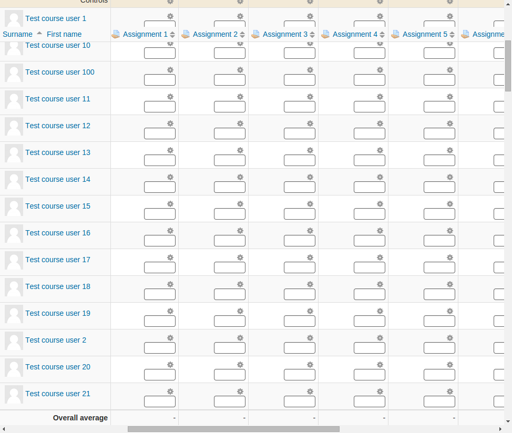The width and height of the screenshot is (512, 433).
Task: Click the Assignment 5 icon in the header
Action: [x=395, y=34]
